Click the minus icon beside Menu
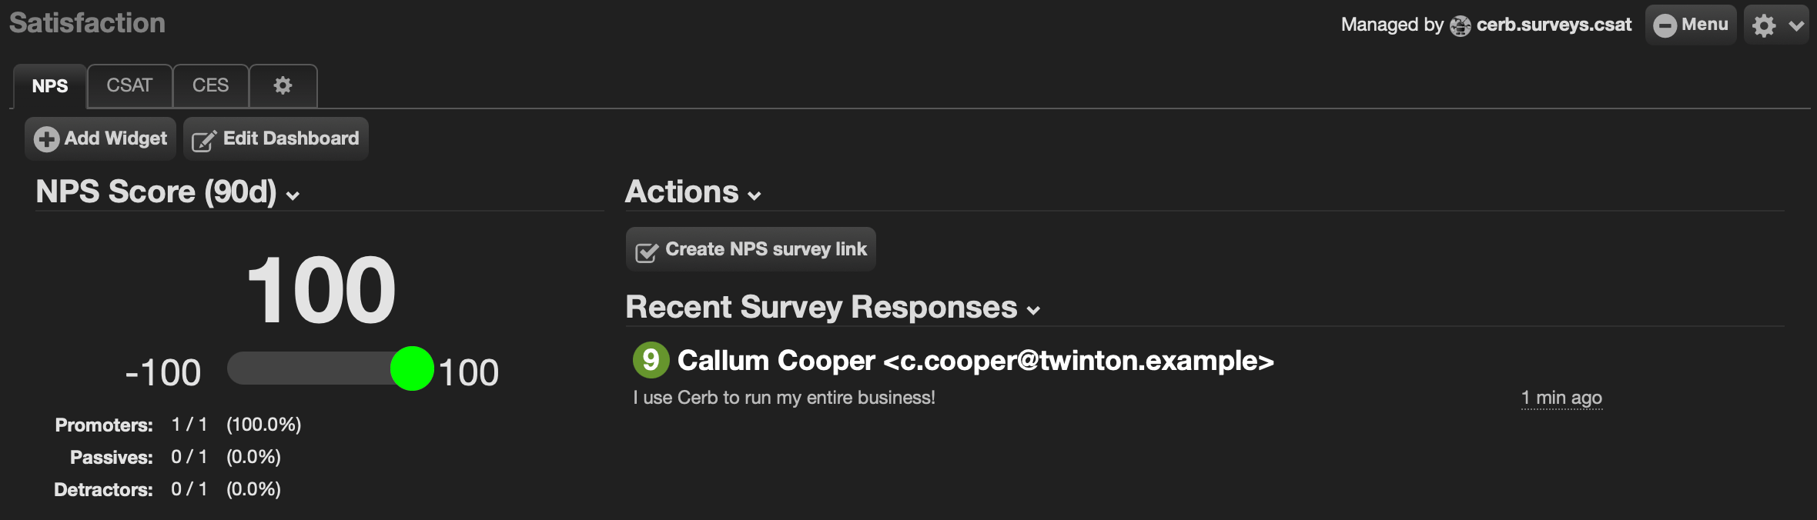 click(x=1665, y=25)
